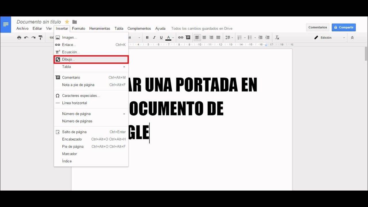Choose Ecuación... from the menu

point(91,52)
